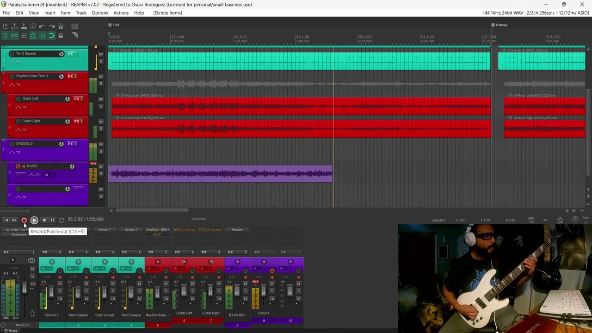Open the Track menu
The width and height of the screenshot is (592, 333).
point(81,13)
